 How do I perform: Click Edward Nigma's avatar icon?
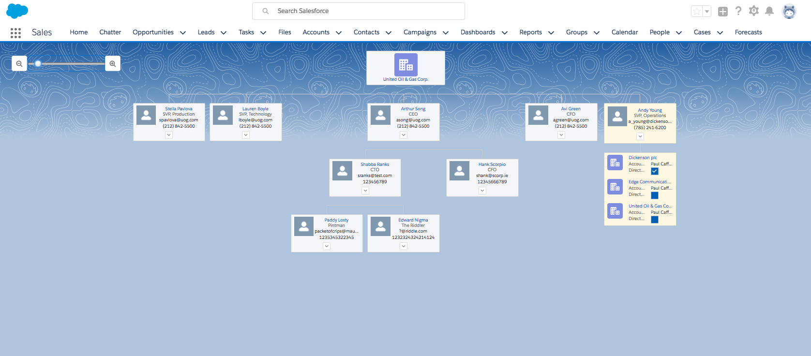pos(380,226)
